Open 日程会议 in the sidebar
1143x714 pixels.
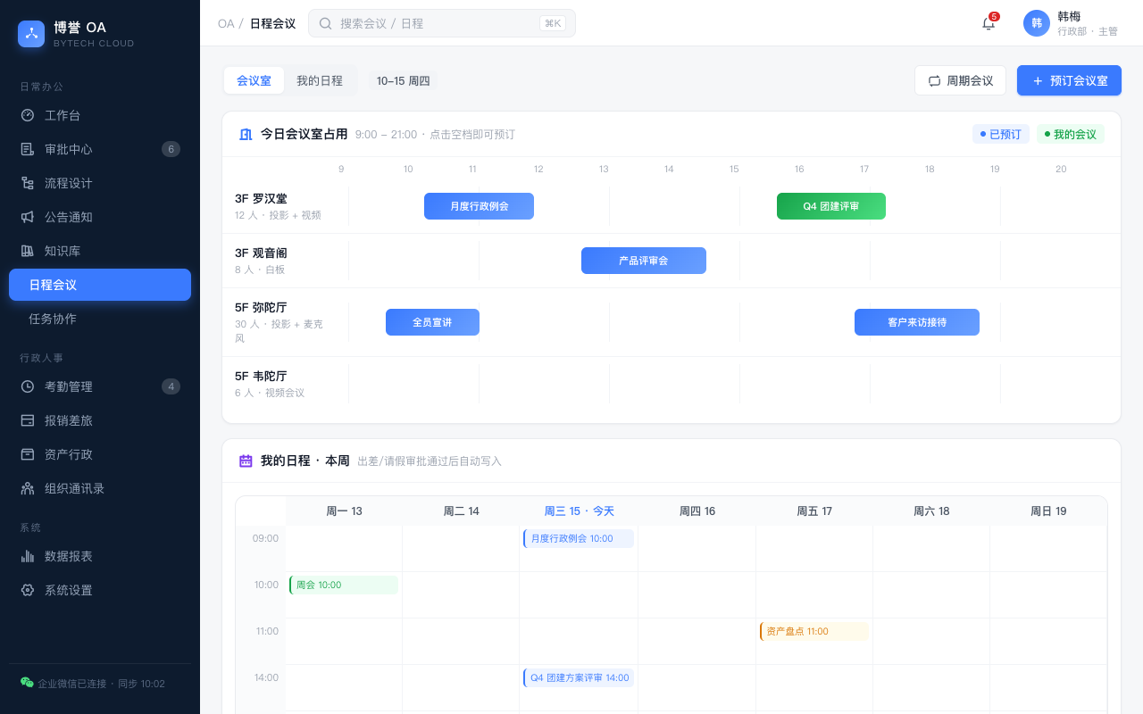100,285
